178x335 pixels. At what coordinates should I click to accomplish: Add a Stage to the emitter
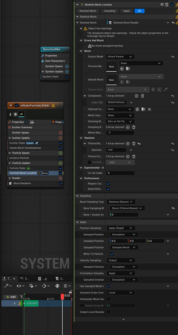tap(57, 122)
